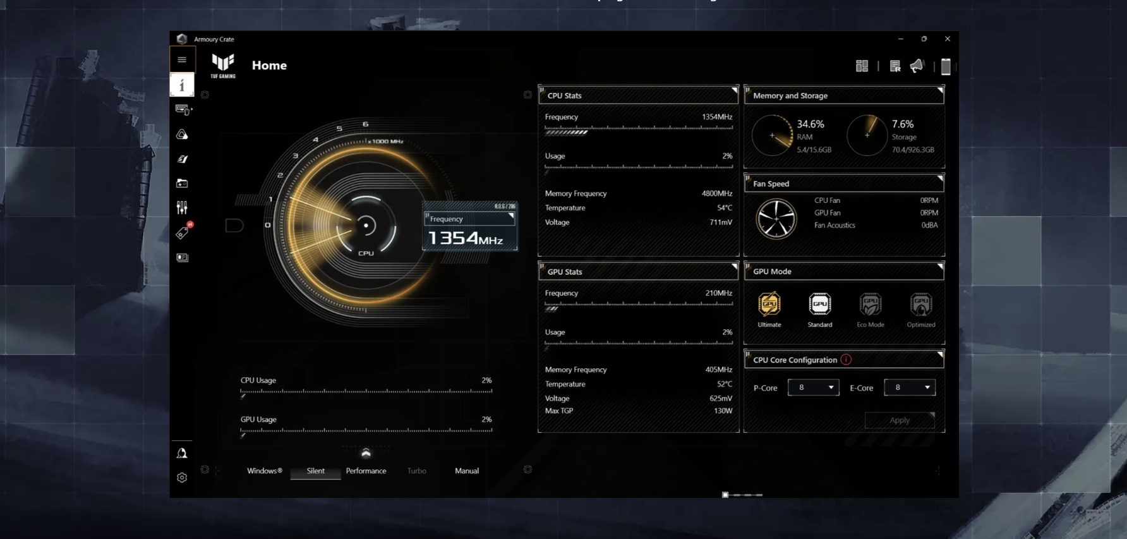The image size is (1127, 539).
Task: Switch GPU mode to Standard
Action: [x=819, y=310]
